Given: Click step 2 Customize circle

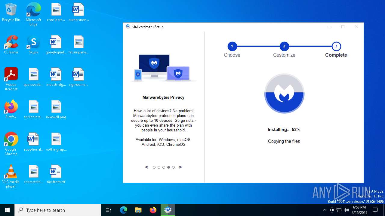Looking at the screenshot, I should coord(284,46).
